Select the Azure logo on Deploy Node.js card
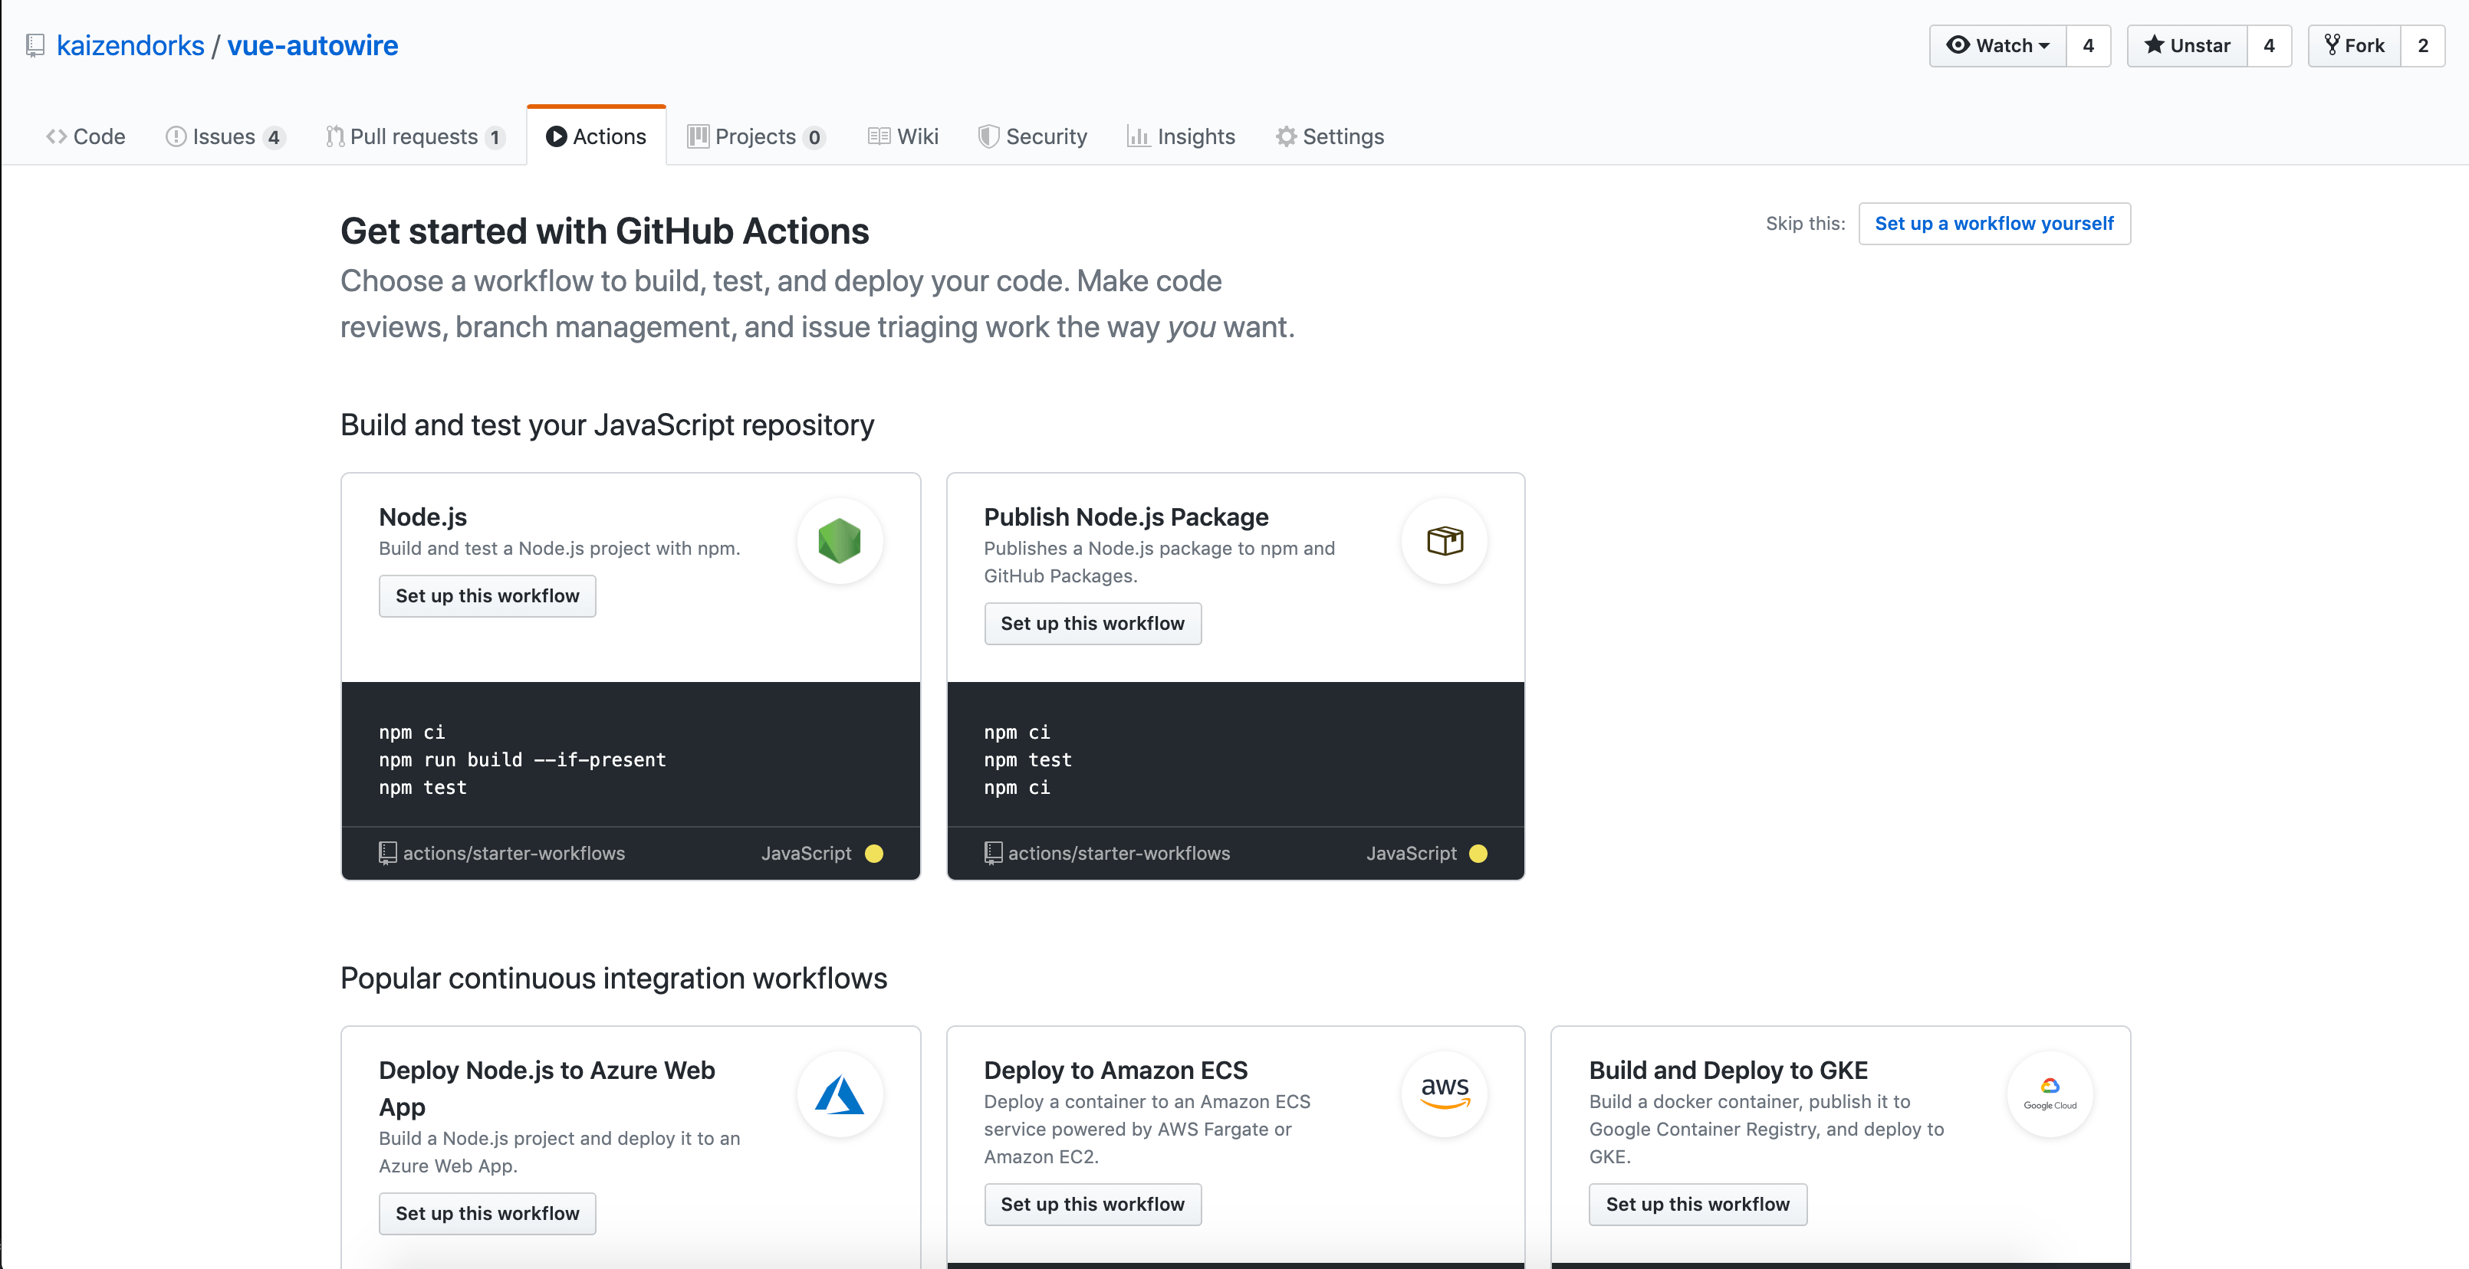Image resolution: width=2469 pixels, height=1269 pixels. click(x=840, y=1094)
